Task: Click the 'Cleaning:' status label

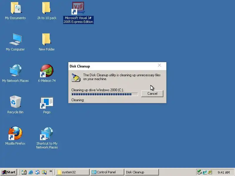Action: (78, 100)
